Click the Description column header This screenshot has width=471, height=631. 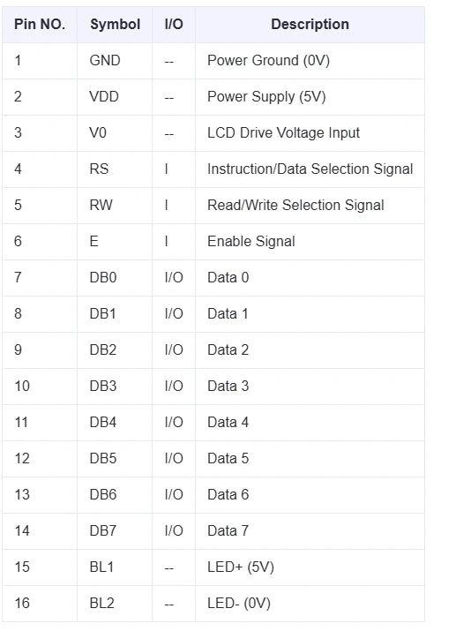click(310, 25)
